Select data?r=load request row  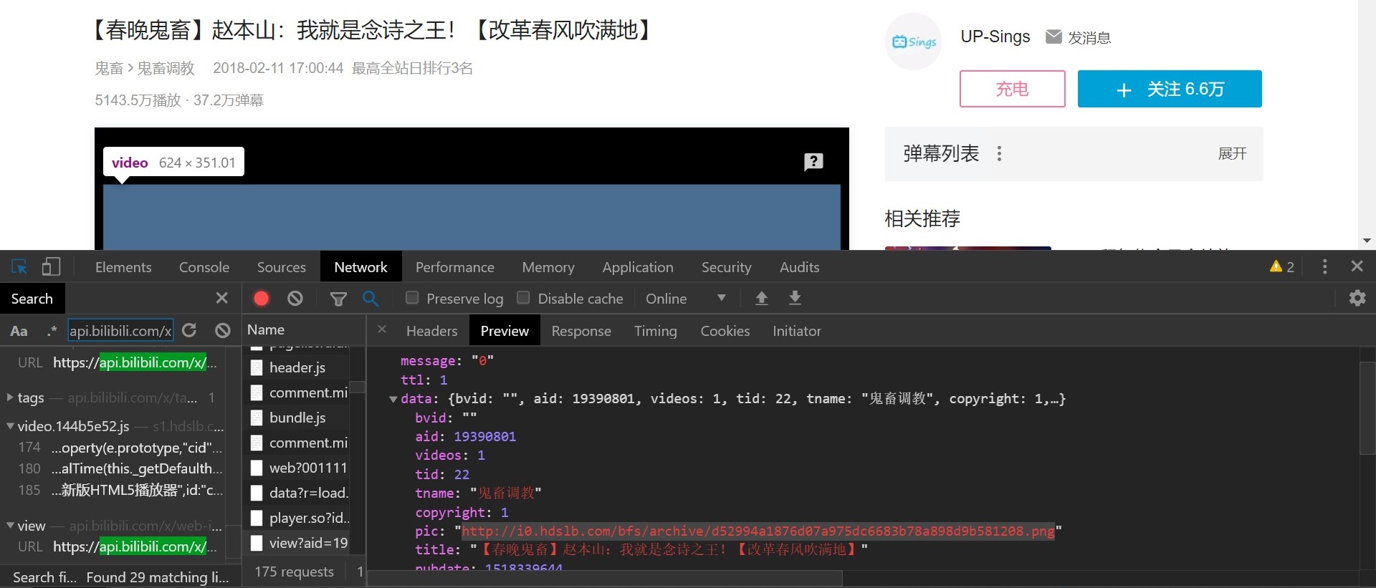pyautogui.click(x=300, y=493)
